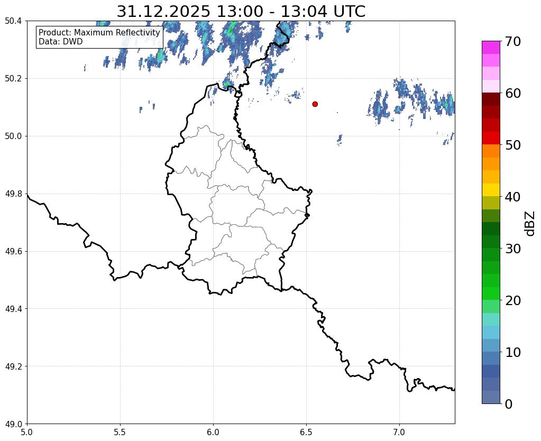Click the latitude axis label 49.4
541x441 pixels.
tap(13, 309)
